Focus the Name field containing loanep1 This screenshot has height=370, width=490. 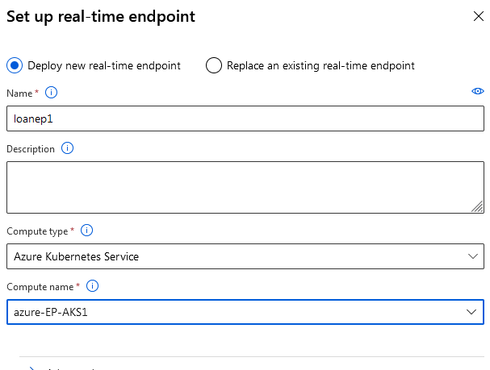(245, 118)
